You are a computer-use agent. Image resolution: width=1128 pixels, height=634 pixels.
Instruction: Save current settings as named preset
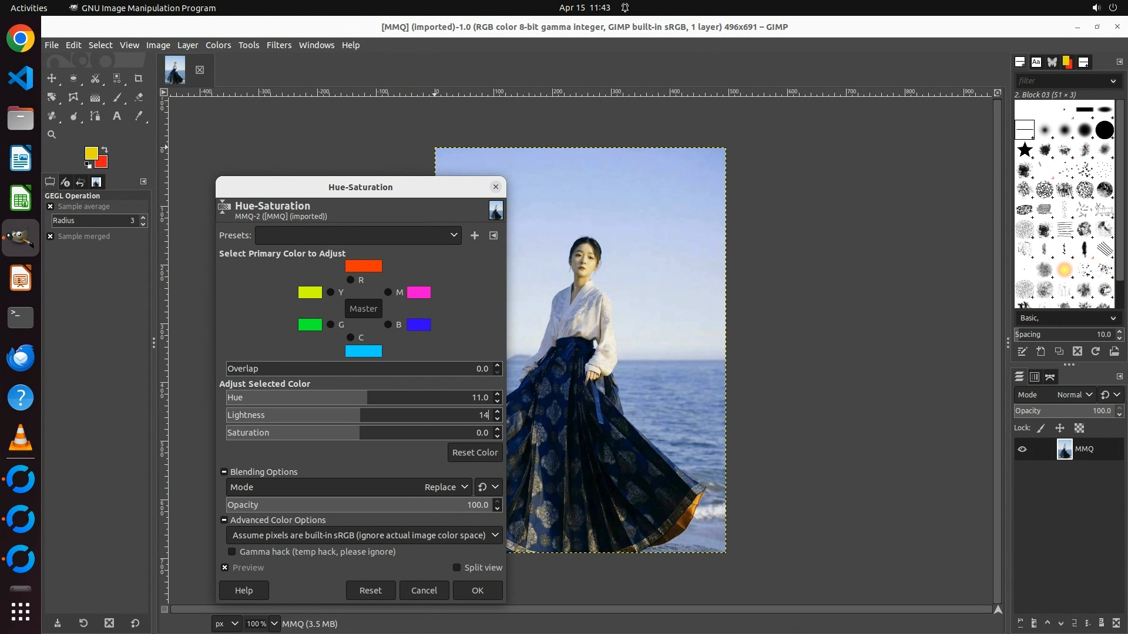474,235
